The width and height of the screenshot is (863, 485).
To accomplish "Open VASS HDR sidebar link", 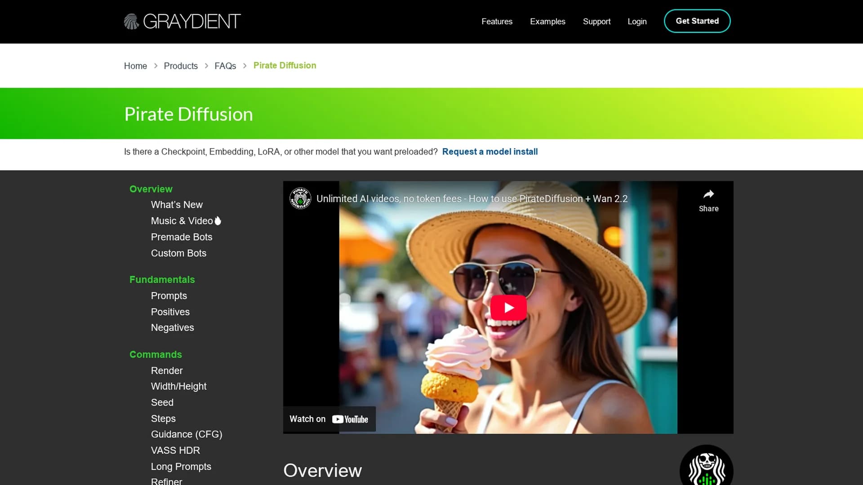I will pyautogui.click(x=175, y=450).
